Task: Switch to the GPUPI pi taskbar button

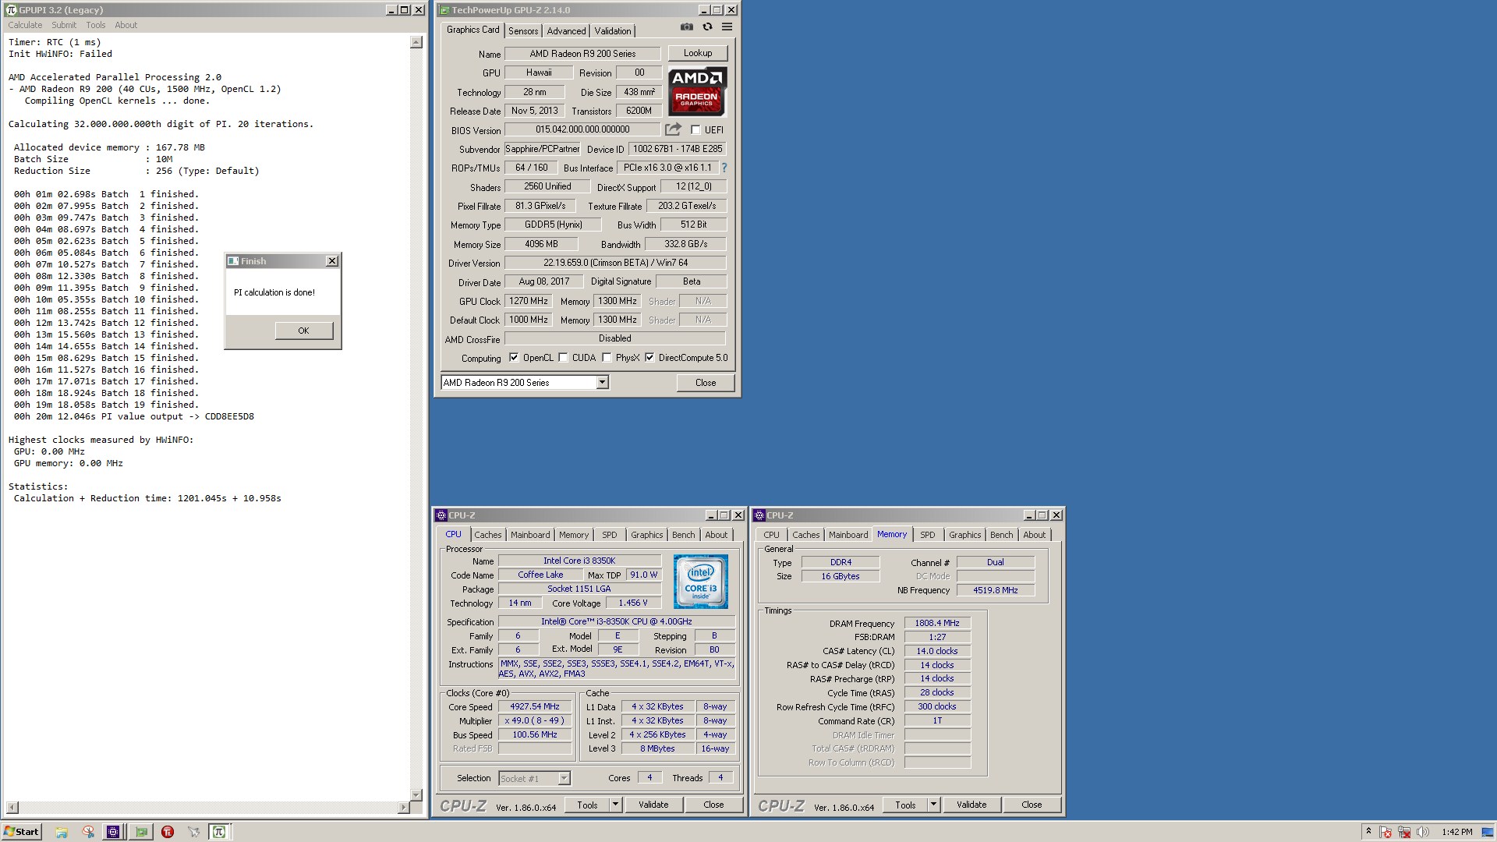Action: tap(219, 832)
